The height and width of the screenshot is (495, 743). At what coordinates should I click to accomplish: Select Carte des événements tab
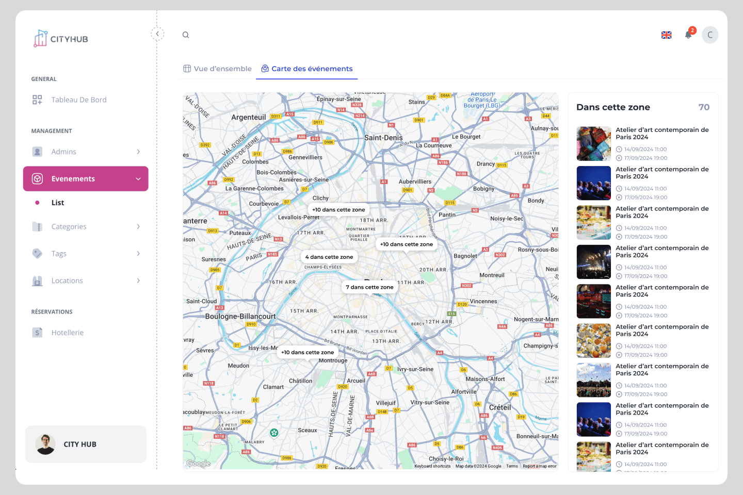(306, 69)
